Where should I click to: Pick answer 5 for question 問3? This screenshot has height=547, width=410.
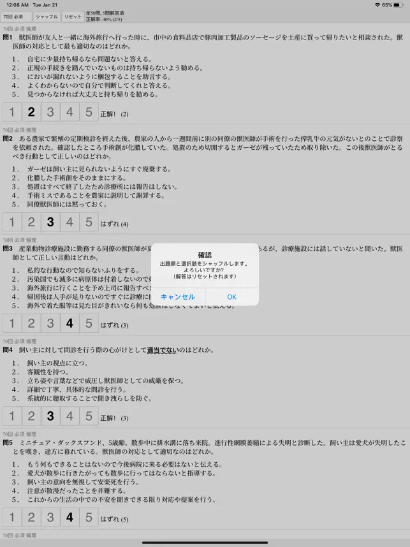89,323
